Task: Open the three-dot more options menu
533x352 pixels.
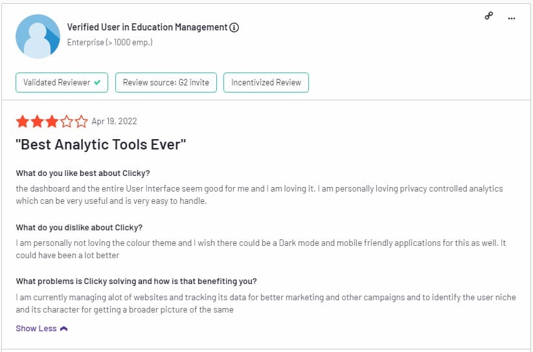Action: pyautogui.click(x=512, y=18)
